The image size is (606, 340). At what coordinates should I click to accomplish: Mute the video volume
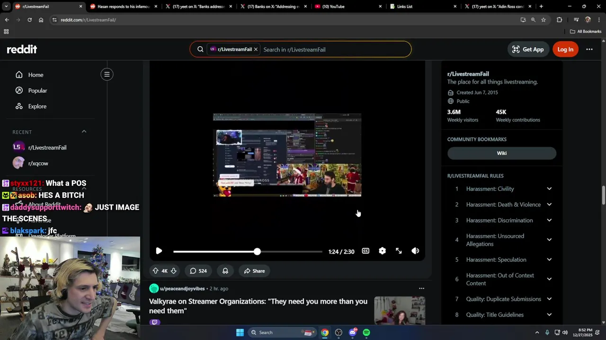coord(415,251)
